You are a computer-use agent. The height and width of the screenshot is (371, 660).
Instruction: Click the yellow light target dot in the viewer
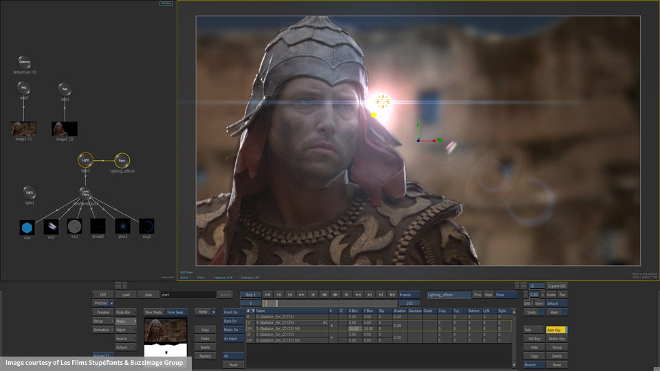[373, 115]
